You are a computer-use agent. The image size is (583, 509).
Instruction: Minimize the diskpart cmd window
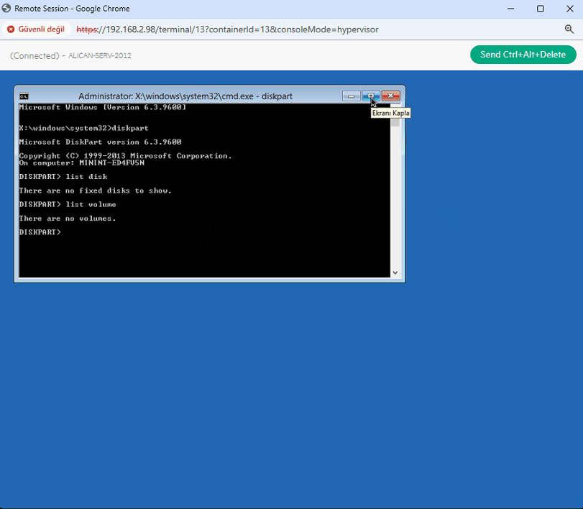351,96
